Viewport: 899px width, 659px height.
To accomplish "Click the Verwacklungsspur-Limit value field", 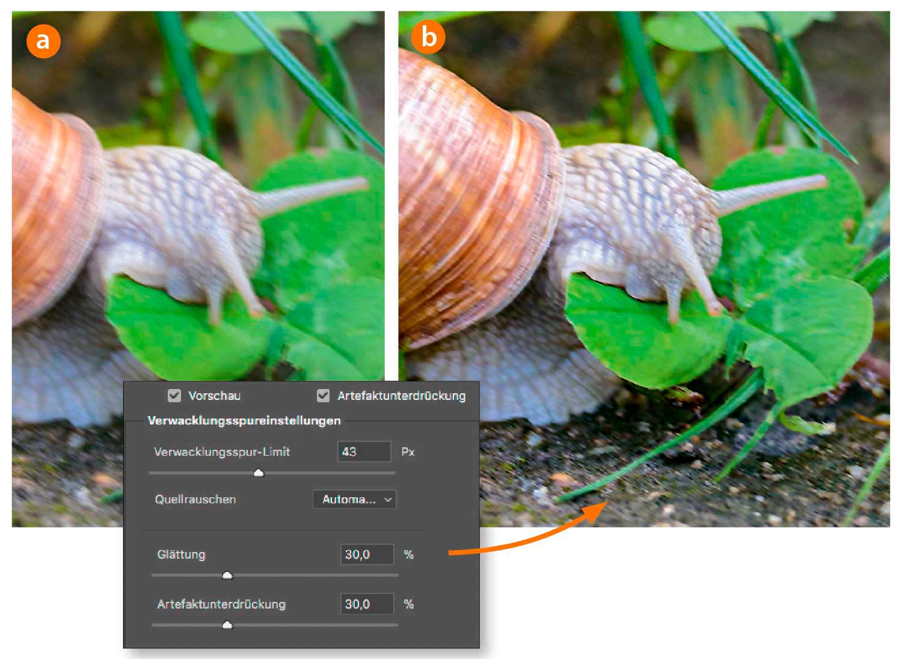I will tap(364, 452).
